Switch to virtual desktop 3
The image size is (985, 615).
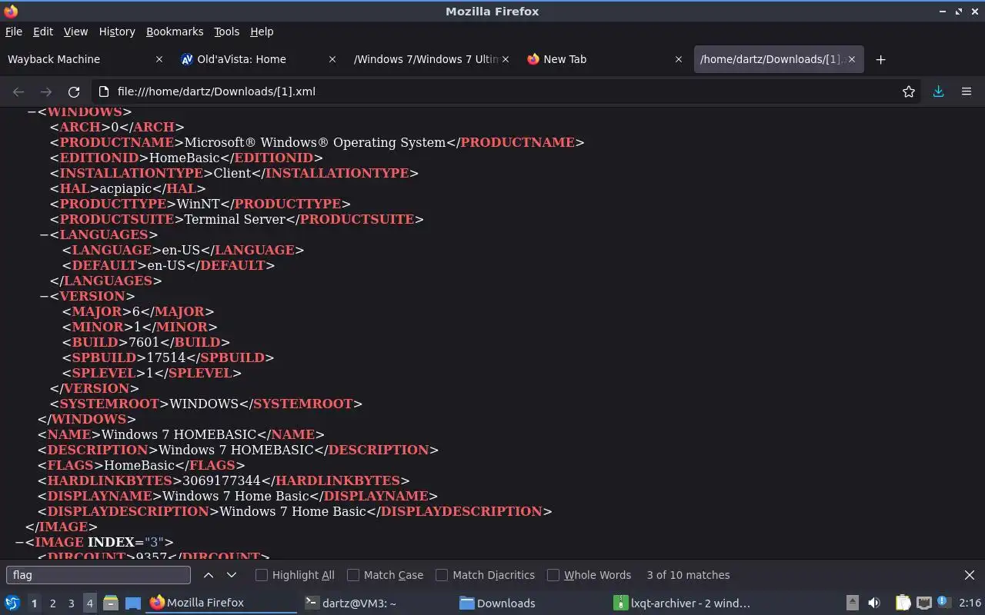pos(71,603)
